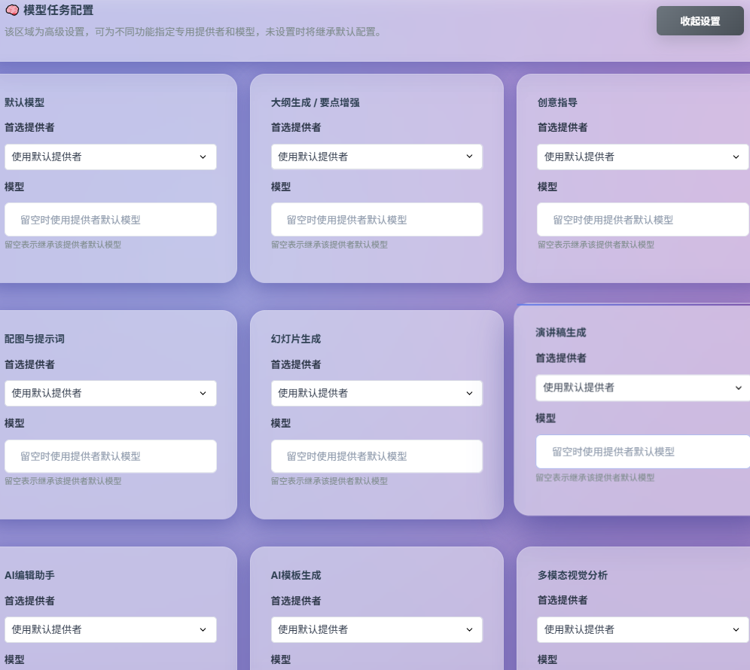
Task: Open the 幻灯片生成 provider dropdown
Action: tap(377, 393)
